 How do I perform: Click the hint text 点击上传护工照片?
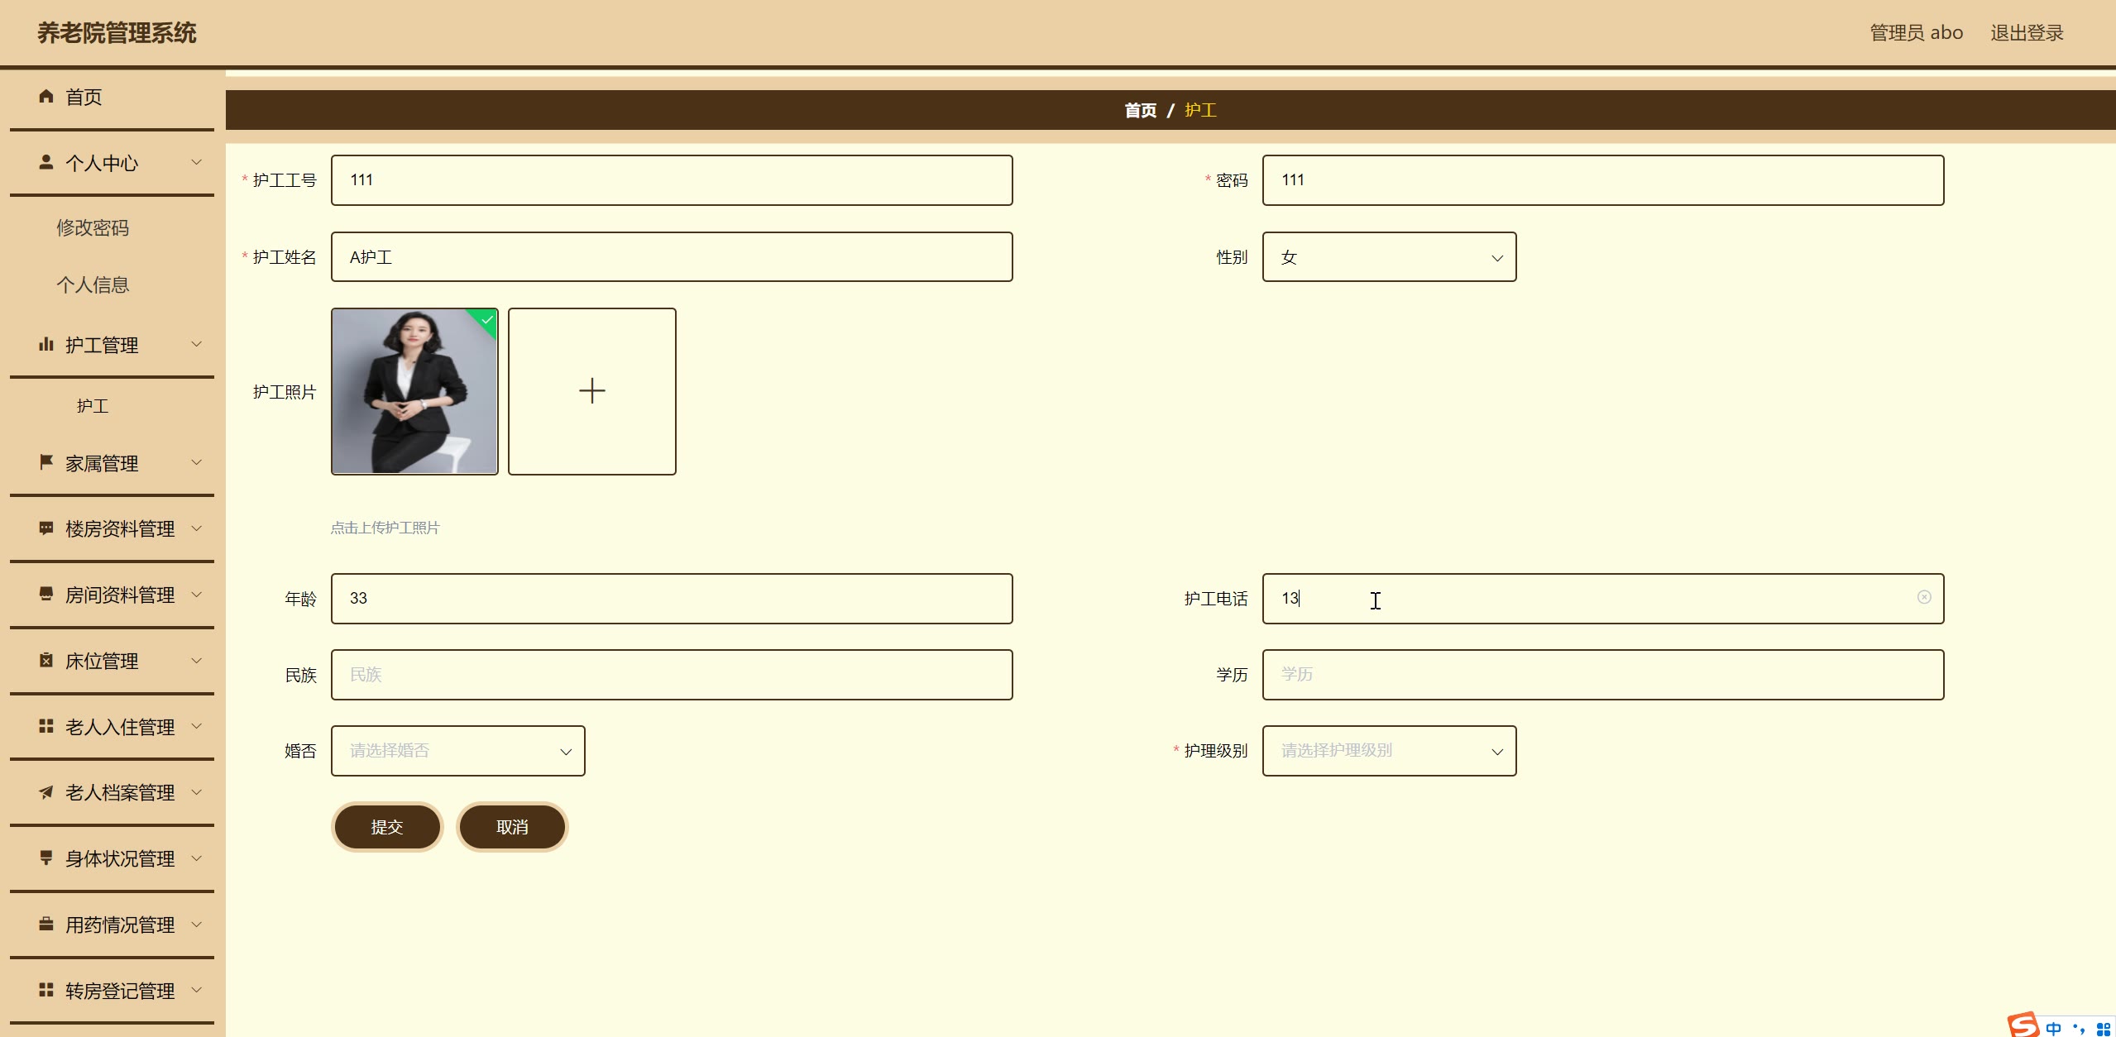click(x=385, y=528)
